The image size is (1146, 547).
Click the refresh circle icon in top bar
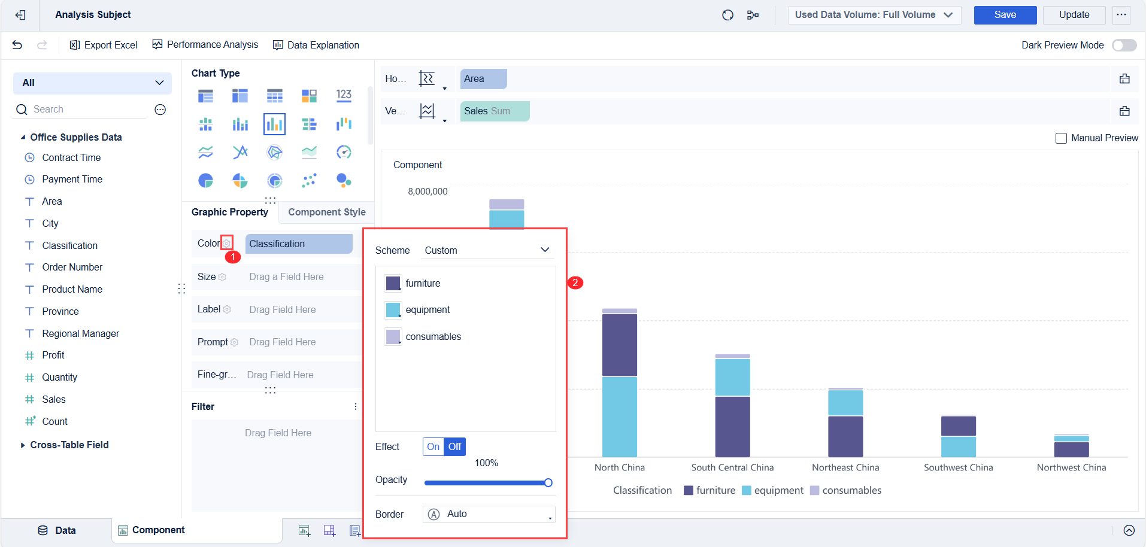(x=727, y=15)
